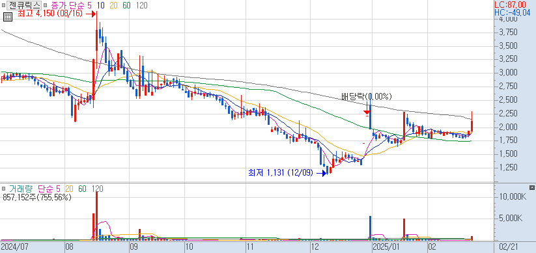Select the volume 단순 5 average label
Viewport: 536px width, 253px height.
49,189
